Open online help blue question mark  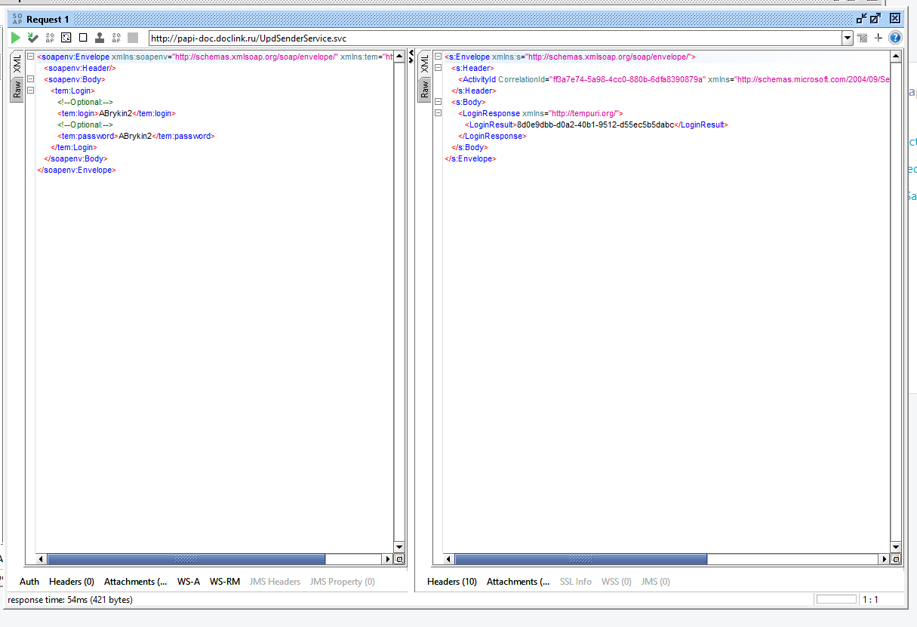point(895,38)
